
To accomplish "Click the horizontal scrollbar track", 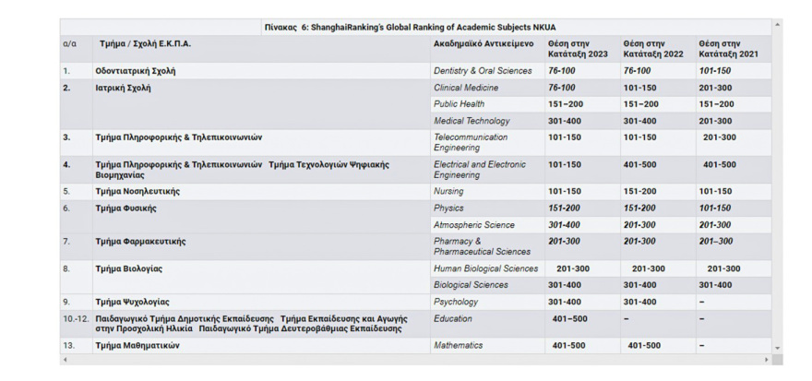I will [x=415, y=359].
